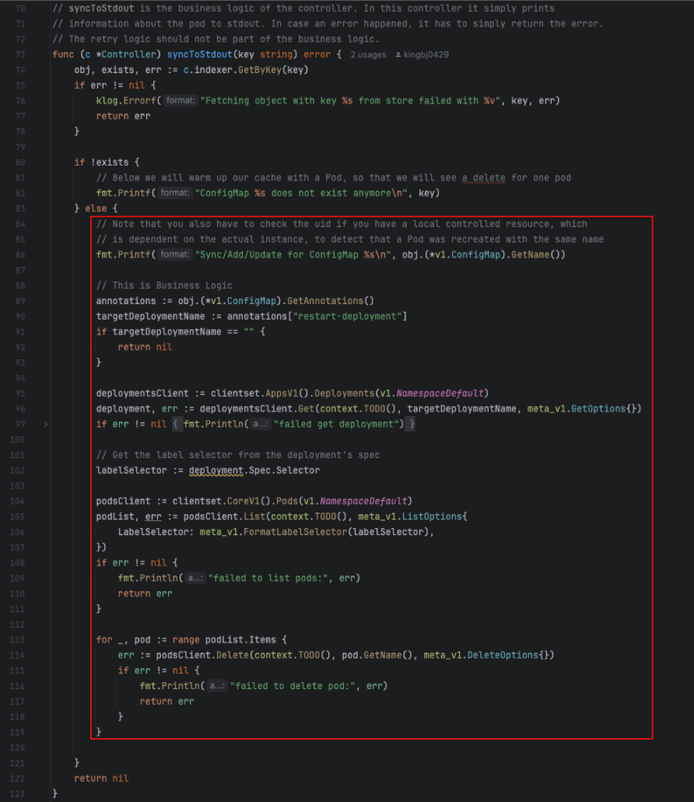
Task: Click 'return err' on line 77
Action: pyautogui.click(x=123, y=116)
